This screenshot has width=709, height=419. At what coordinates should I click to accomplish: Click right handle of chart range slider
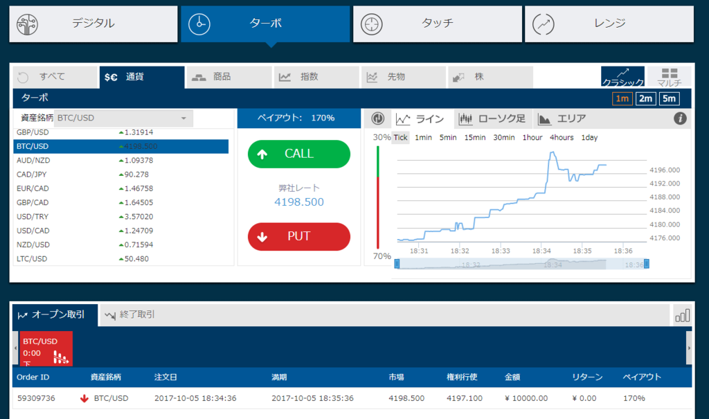(x=647, y=264)
